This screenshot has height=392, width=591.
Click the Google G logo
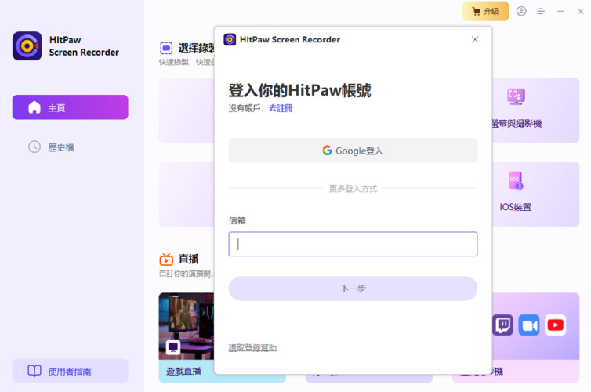[327, 151]
